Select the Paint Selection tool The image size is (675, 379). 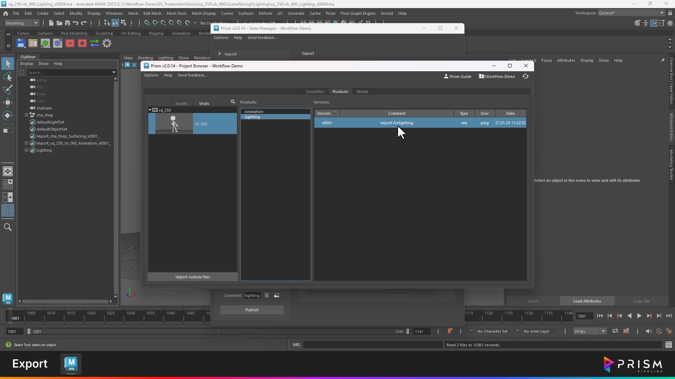pyautogui.click(x=8, y=89)
